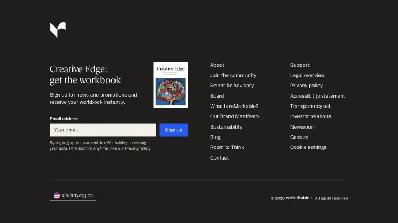Open Privacy policy link under signup form
The image size is (398, 223).
pyautogui.click(x=138, y=148)
